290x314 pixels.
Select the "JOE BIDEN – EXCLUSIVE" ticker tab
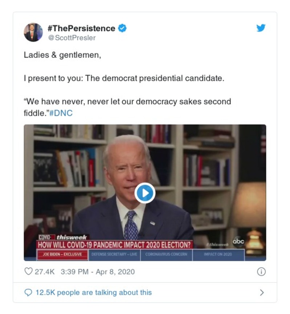click(62, 254)
